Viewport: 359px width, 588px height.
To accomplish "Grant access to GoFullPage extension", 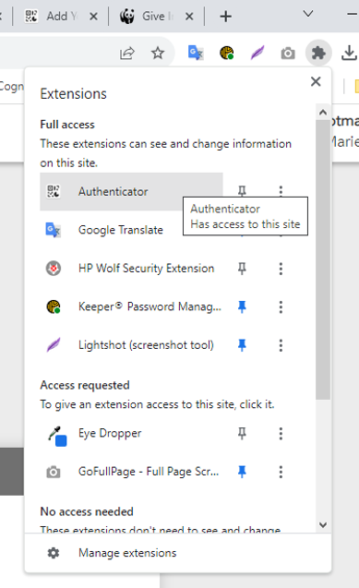I will (131, 472).
